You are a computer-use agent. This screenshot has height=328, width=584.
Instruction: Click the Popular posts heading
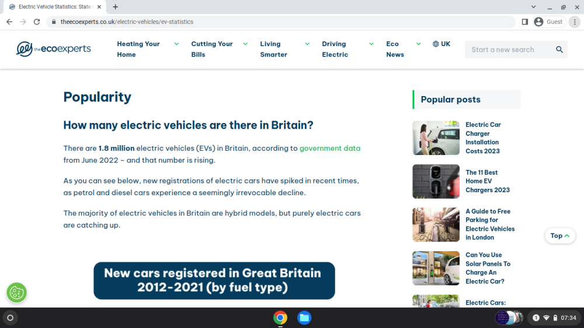[x=451, y=100]
